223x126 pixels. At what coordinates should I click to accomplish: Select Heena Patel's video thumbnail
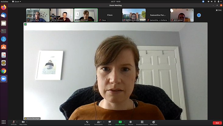coord(38,15)
